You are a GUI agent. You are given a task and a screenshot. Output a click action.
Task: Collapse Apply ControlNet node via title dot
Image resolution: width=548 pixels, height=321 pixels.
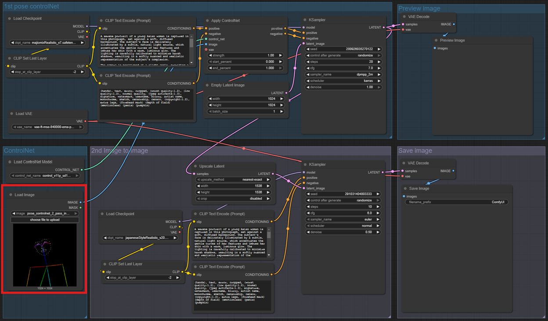pos(207,21)
